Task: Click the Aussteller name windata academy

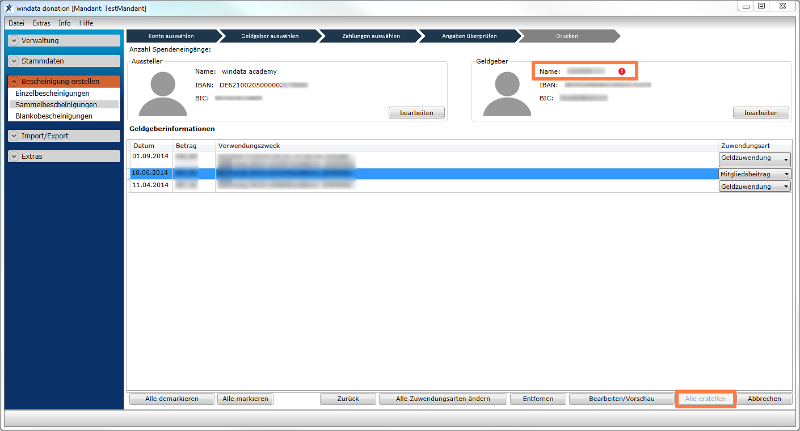Action: [x=249, y=72]
